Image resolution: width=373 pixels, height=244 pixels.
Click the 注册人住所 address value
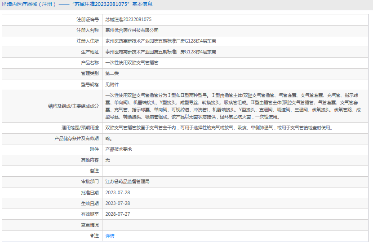tap(160, 41)
